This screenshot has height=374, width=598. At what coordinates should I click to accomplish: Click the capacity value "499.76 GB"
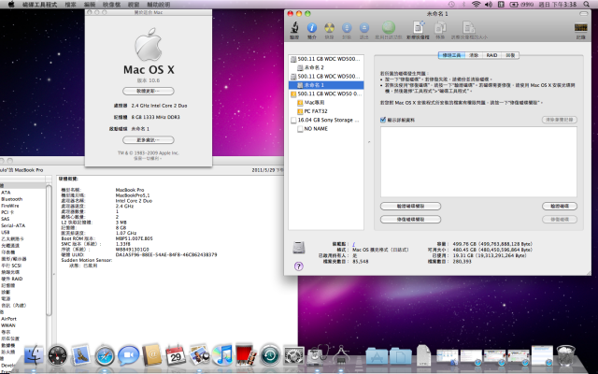pos(465,244)
